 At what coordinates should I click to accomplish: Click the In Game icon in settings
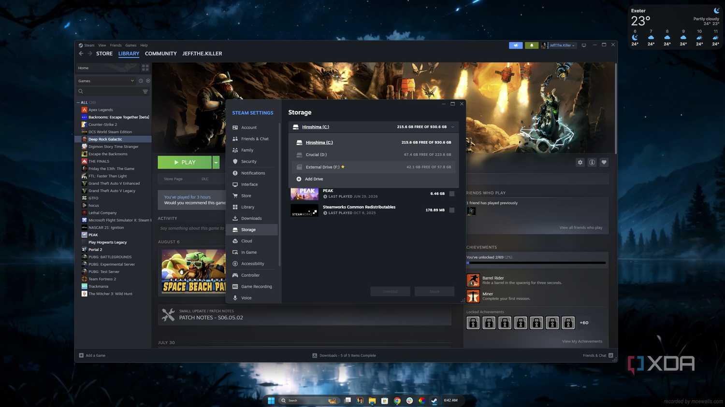(235, 253)
